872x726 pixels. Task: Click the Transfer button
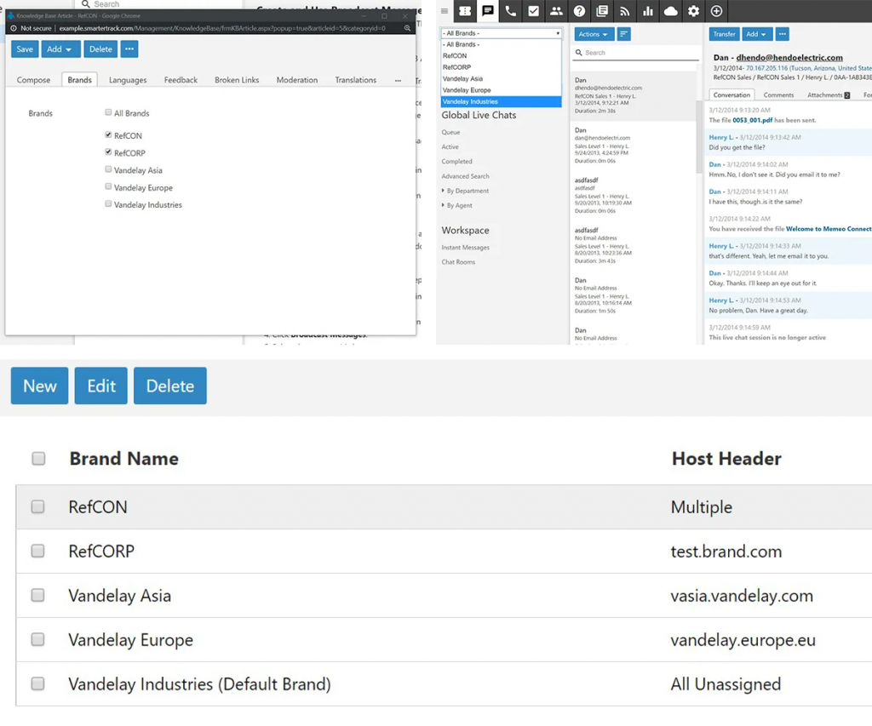point(724,34)
